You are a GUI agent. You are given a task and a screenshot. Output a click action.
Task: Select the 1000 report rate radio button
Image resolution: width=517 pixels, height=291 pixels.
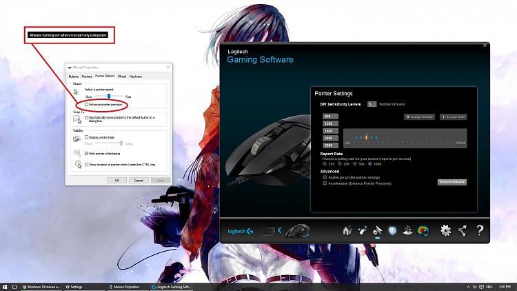[370, 163]
